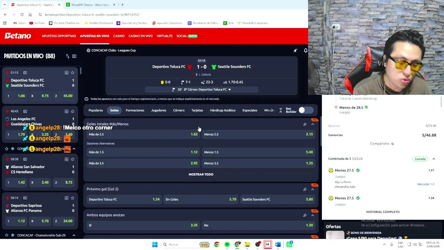This screenshot has width=444, height=250.
Task: Collapse the league section above Alianza San Salvador
Action: (x=74, y=149)
